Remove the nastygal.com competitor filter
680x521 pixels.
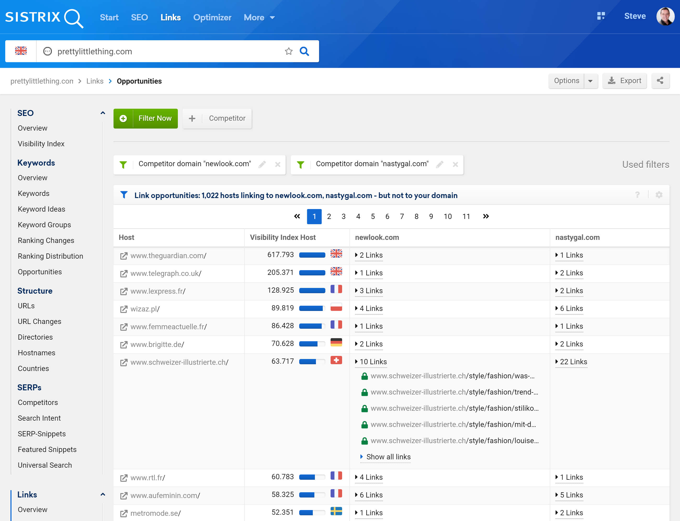pyautogui.click(x=455, y=164)
